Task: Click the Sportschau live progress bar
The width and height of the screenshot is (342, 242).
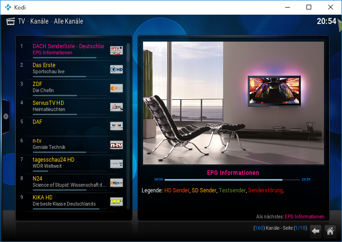Action: point(70,77)
